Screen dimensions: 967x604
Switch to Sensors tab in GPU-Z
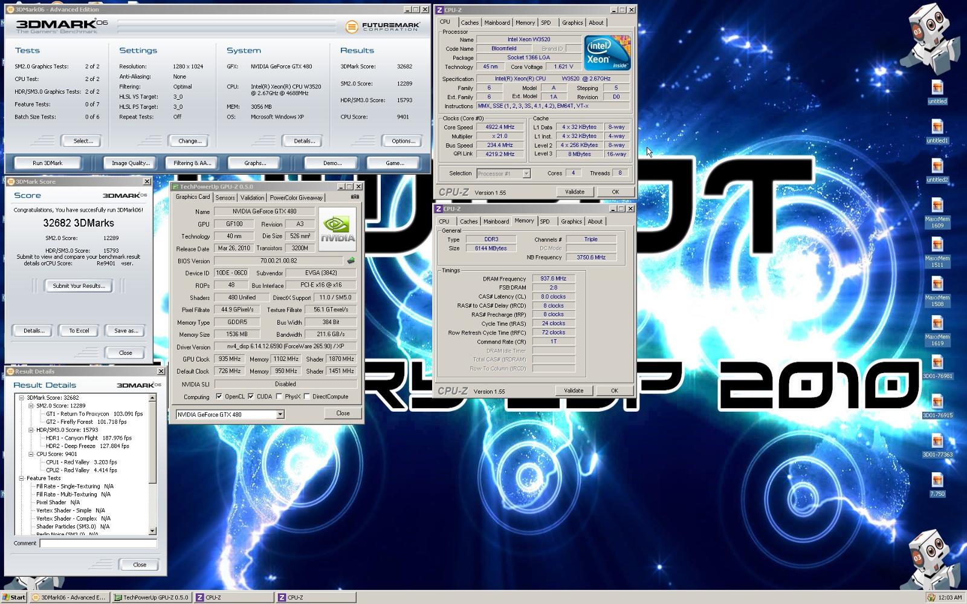(225, 198)
